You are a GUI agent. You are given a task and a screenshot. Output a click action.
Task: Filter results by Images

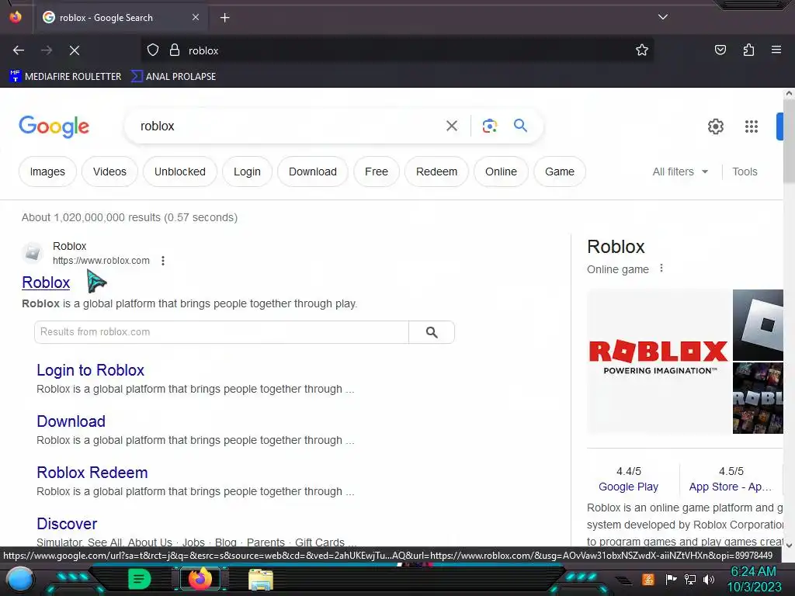(47, 172)
